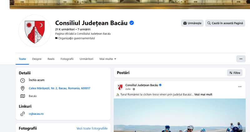This screenshot has height=132, width=250.
Task: Open the cycling photo in the post
Action: point(180,115)
